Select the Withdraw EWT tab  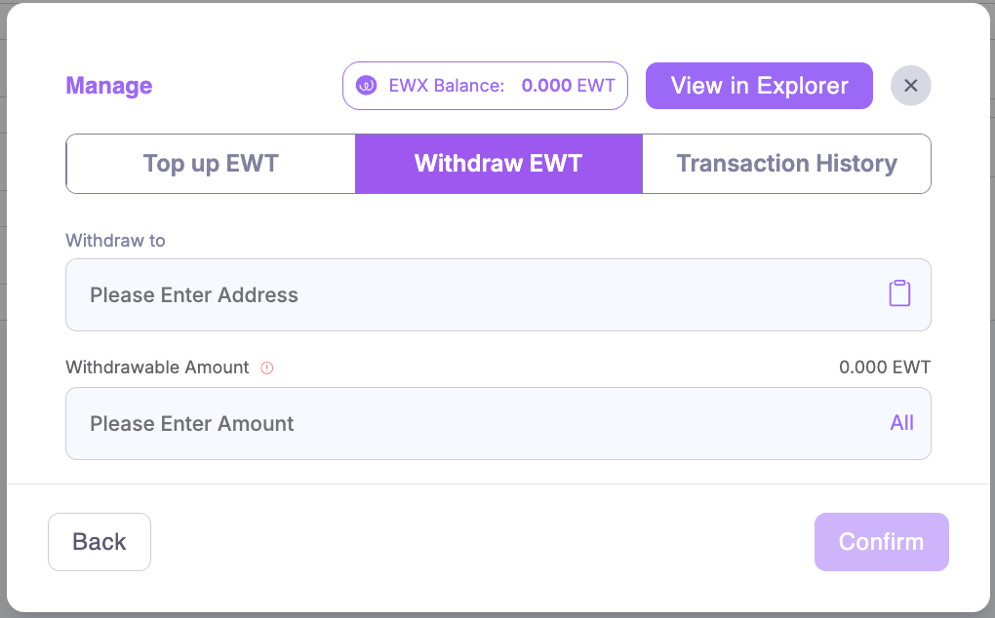(x=498, y=163)
